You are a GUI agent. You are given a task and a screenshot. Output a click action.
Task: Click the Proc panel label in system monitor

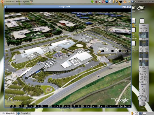pos(144,47)
